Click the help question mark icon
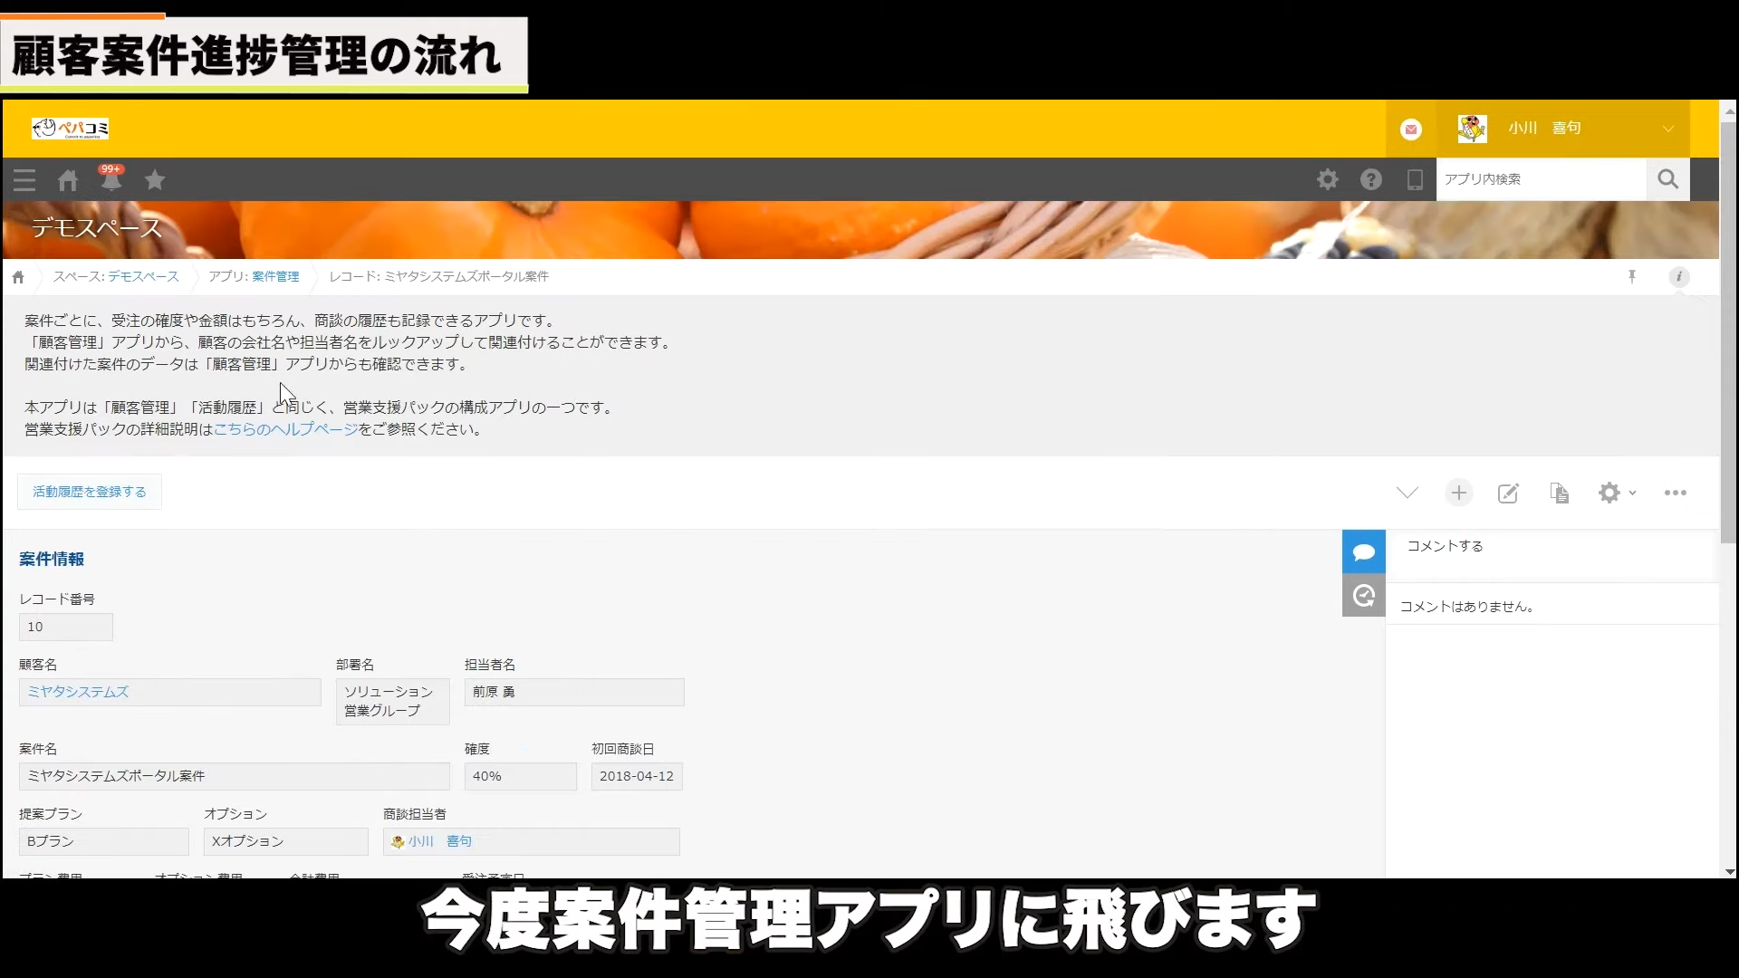 pos(1370,179)
